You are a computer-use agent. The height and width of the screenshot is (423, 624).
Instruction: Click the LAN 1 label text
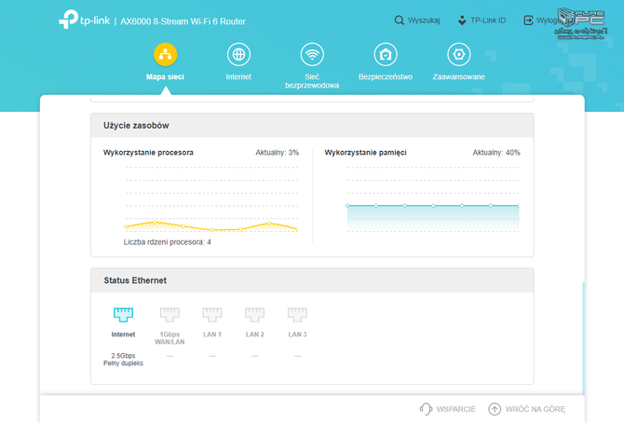pyautogui.click(x=212, y=334)
